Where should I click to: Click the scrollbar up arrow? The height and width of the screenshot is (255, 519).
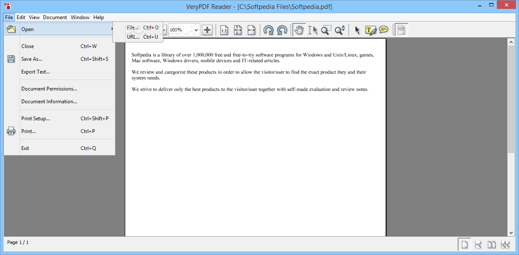[511, 41]
